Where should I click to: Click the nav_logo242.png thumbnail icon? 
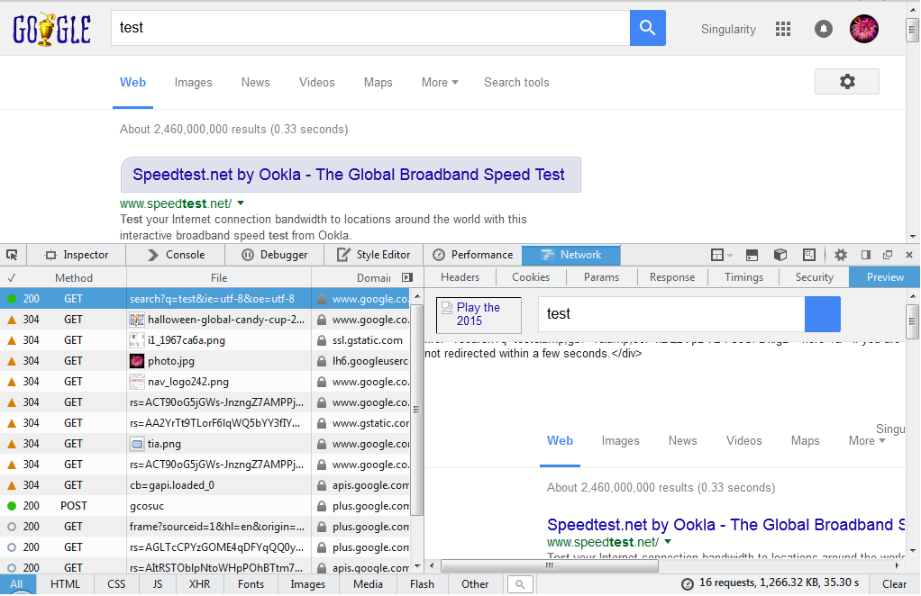tap(137, 382)
